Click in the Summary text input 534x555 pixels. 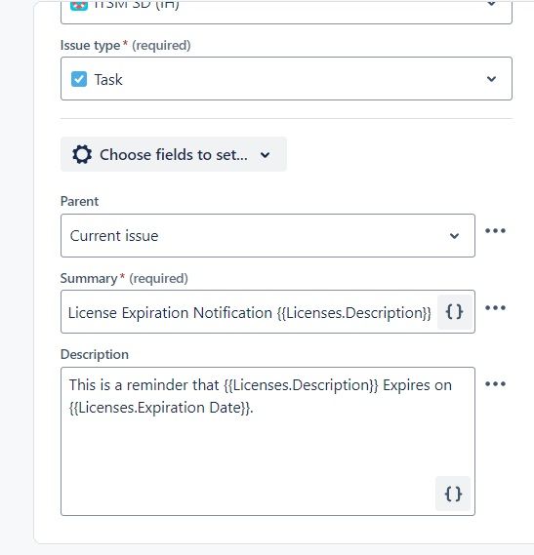(250, 312)
